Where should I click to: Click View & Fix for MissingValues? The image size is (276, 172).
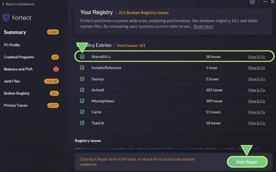tap(257, 101)
